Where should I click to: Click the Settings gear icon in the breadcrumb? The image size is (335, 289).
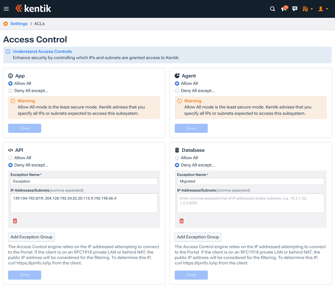[x=5, y=23]
